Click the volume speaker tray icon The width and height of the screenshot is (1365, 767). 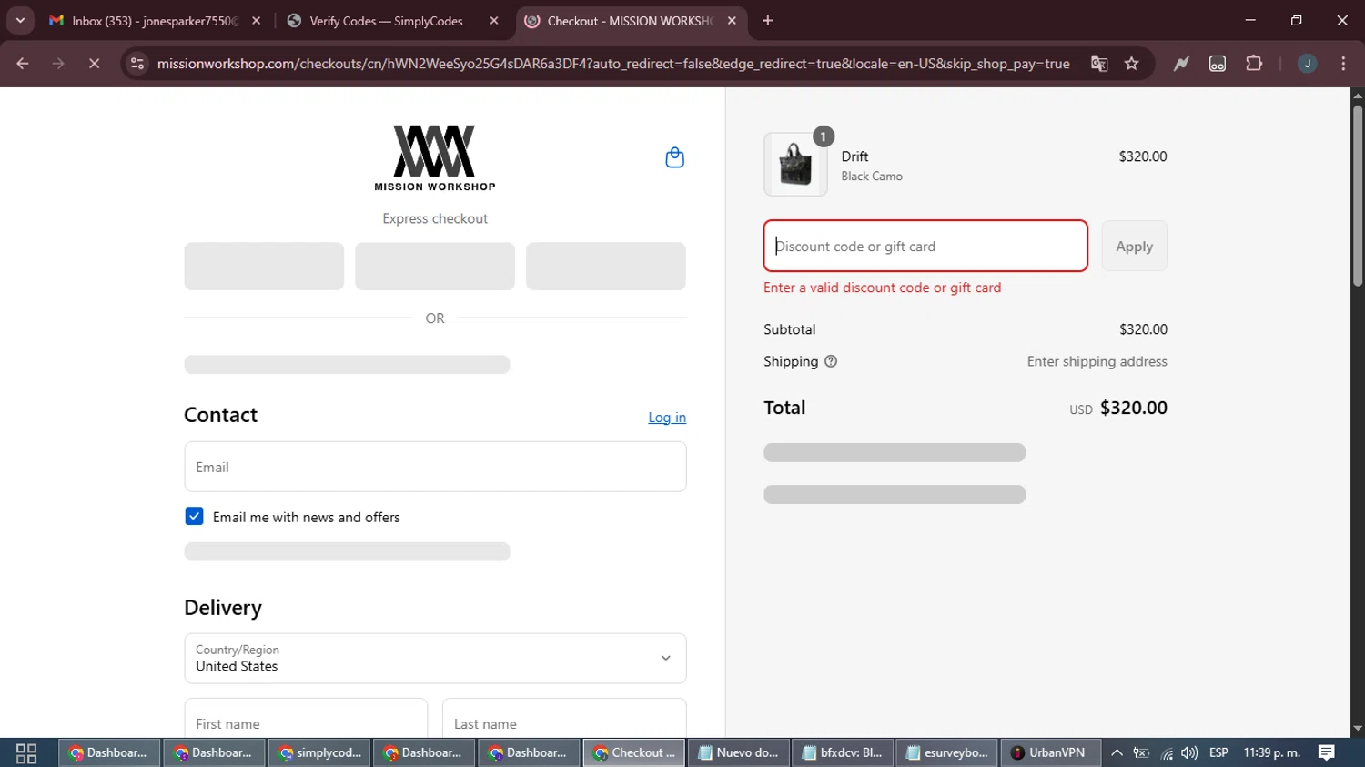(1188, 752)
